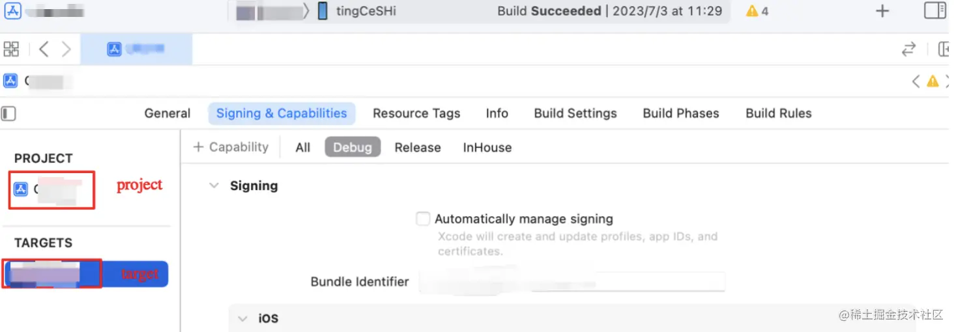The image size is (954, 332).
Task: Hide the project and targets sidebar
Action: (8, 113)
